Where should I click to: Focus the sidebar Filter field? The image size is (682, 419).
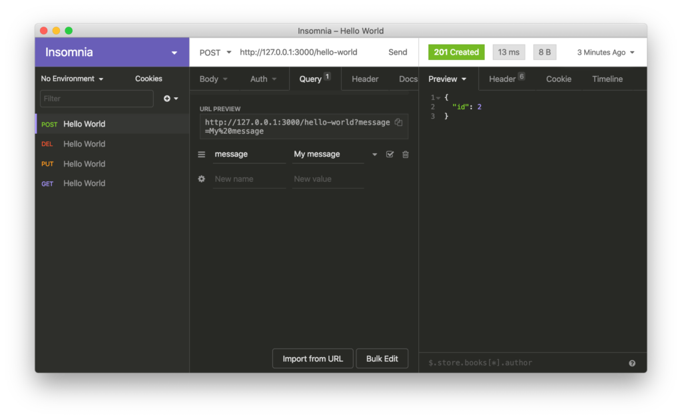point(97,99)
